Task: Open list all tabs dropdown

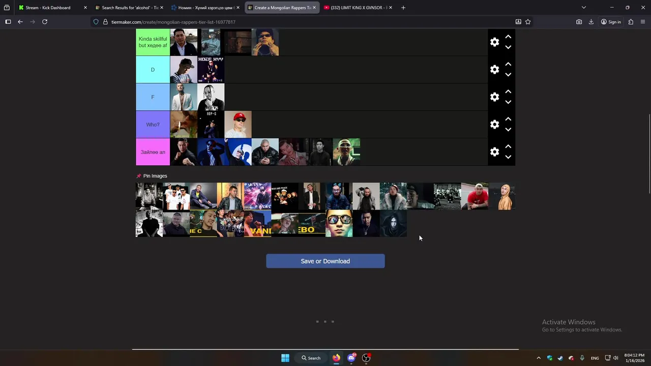Action: 584,8
